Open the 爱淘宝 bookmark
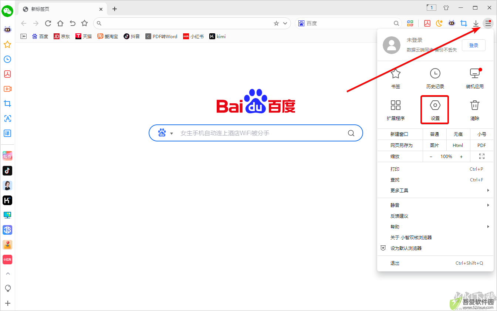 pos(108,36)
